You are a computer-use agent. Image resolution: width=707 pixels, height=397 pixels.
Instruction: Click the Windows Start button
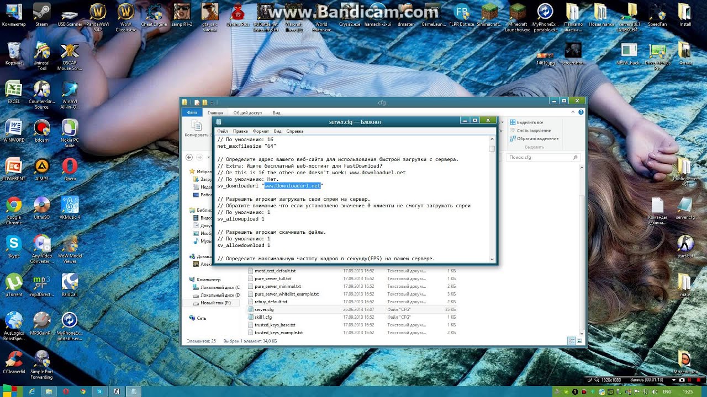click(10, 391)
